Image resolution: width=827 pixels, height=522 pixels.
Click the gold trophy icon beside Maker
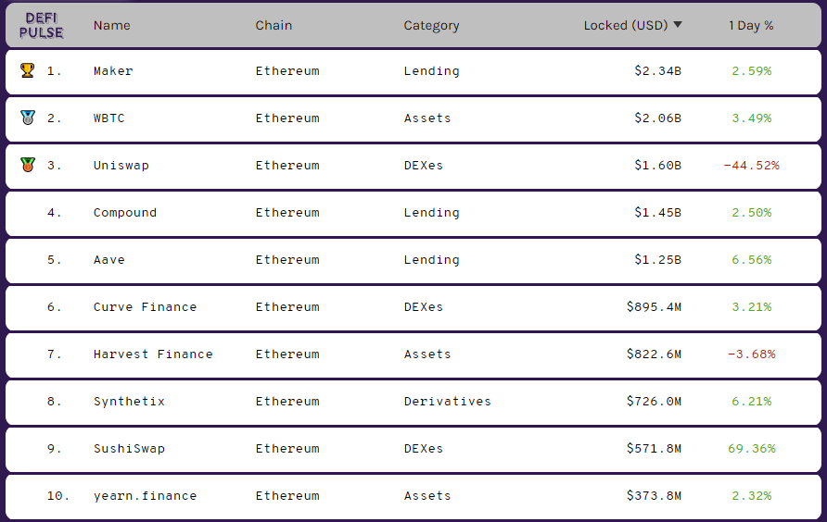28,70
